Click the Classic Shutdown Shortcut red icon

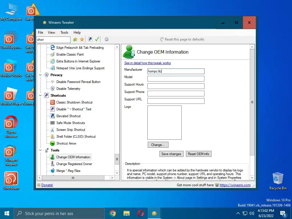pos(53,102)
